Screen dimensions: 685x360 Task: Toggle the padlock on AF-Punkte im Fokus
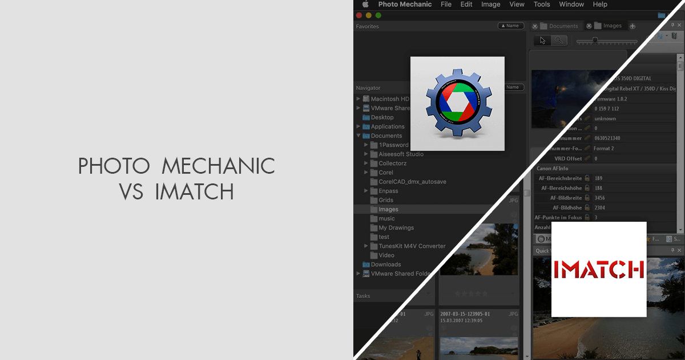click(x=587, y=217)
